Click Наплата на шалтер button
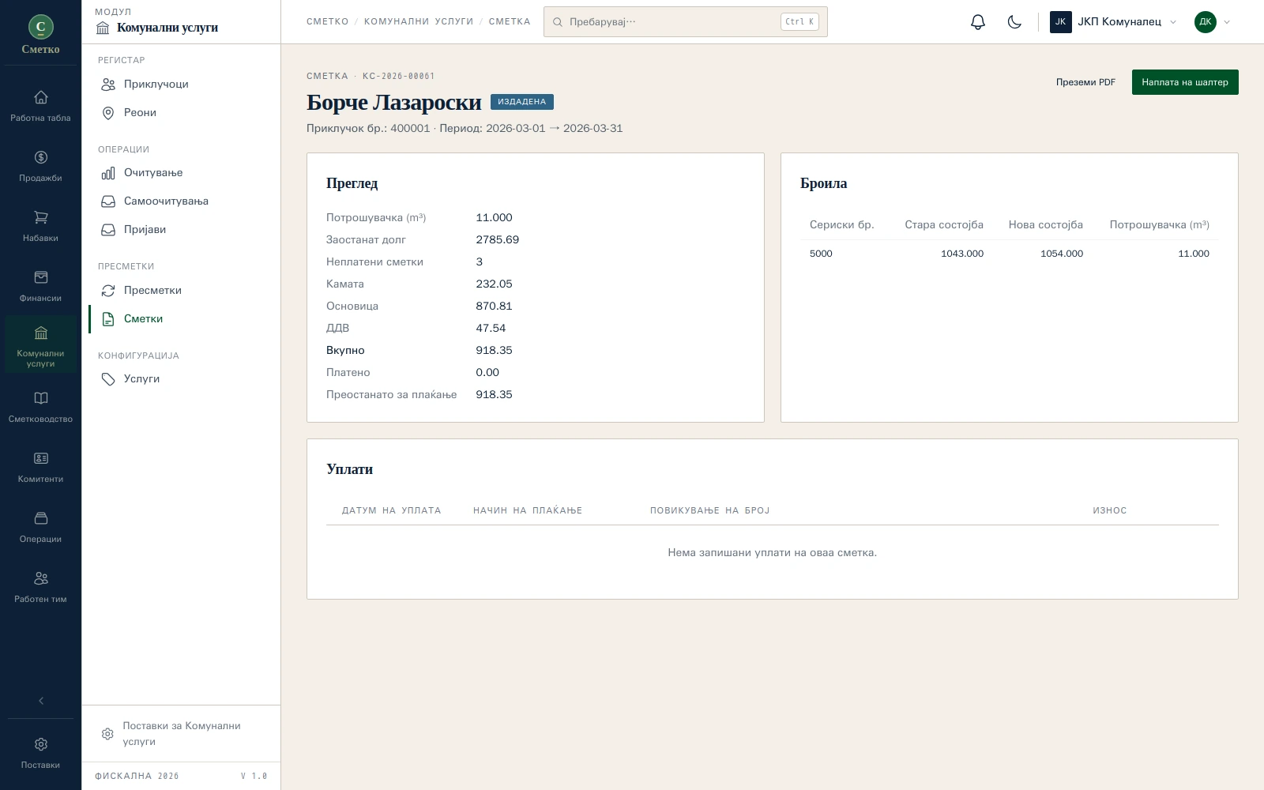Screen dimensions: 1264x790 (x=1184, y=82)
